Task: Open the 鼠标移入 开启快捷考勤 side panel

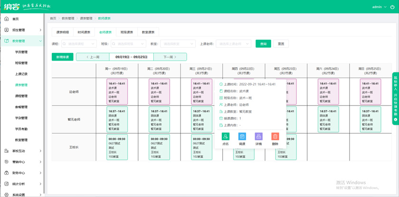Action: [396, 98]
